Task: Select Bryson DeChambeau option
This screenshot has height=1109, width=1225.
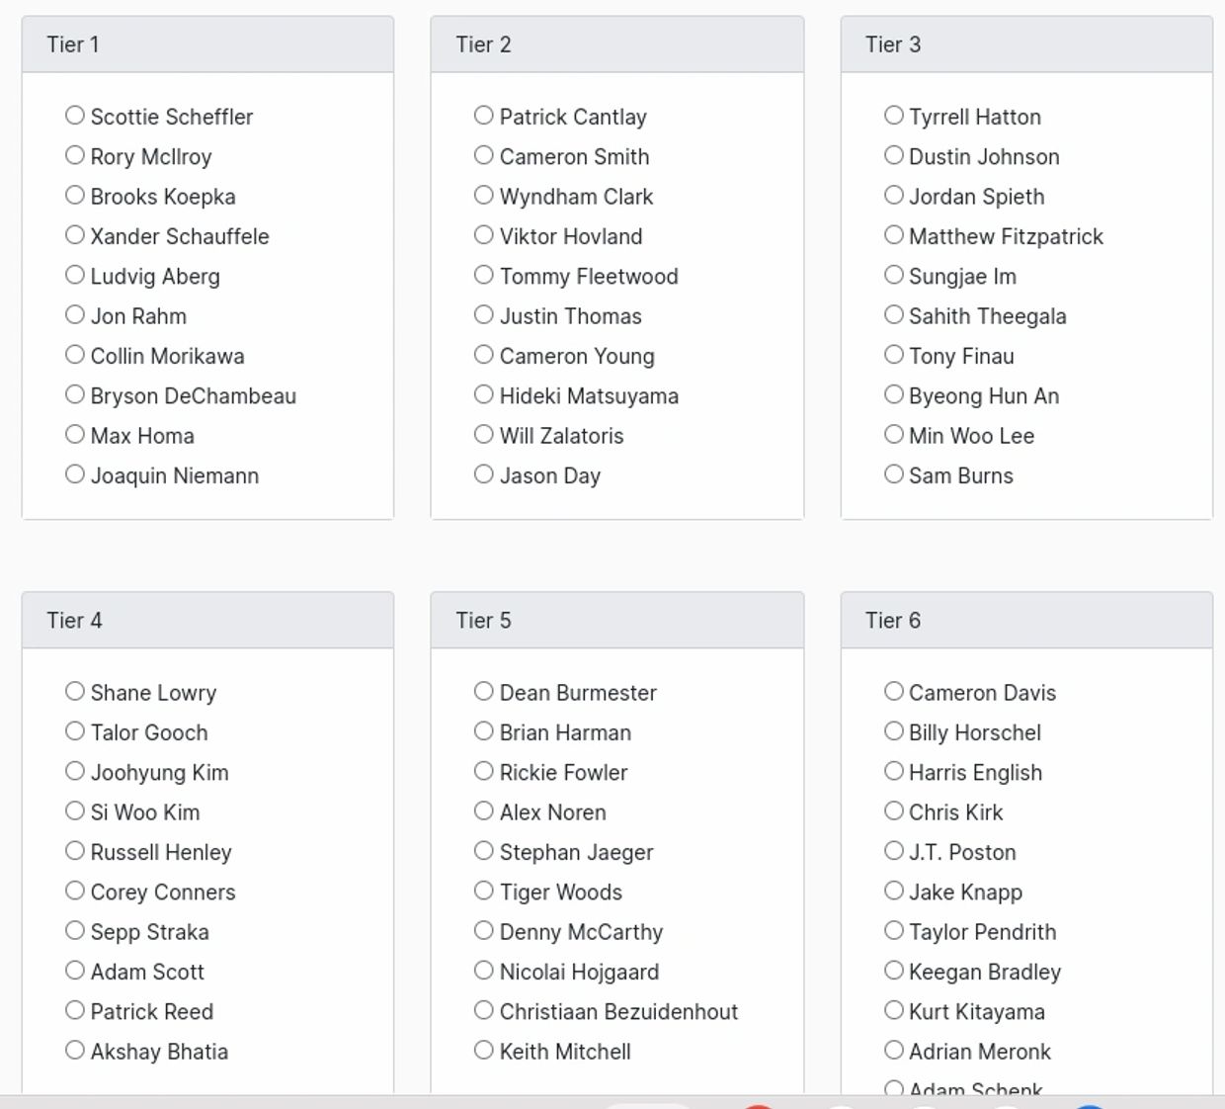Action: (75, 394)
